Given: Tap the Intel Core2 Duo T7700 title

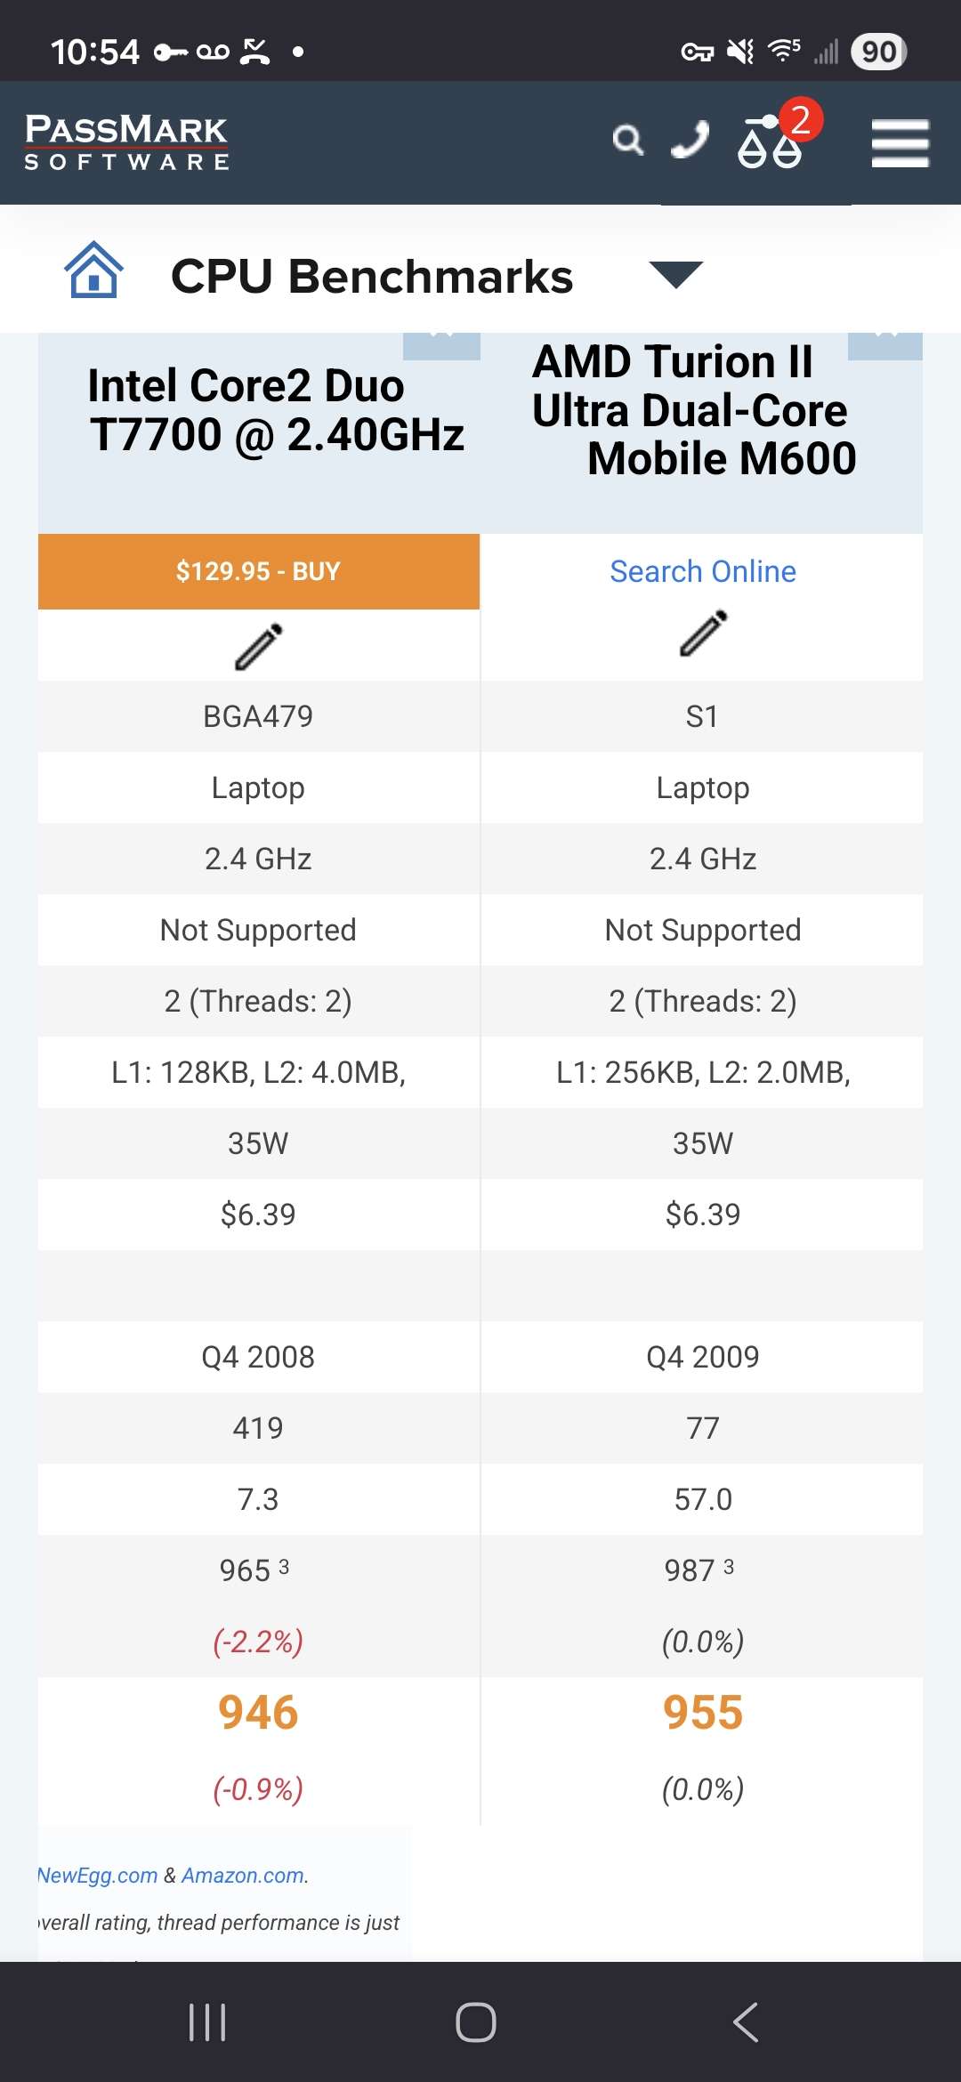Looking at the screenshot, I should [x=276, y=410].
